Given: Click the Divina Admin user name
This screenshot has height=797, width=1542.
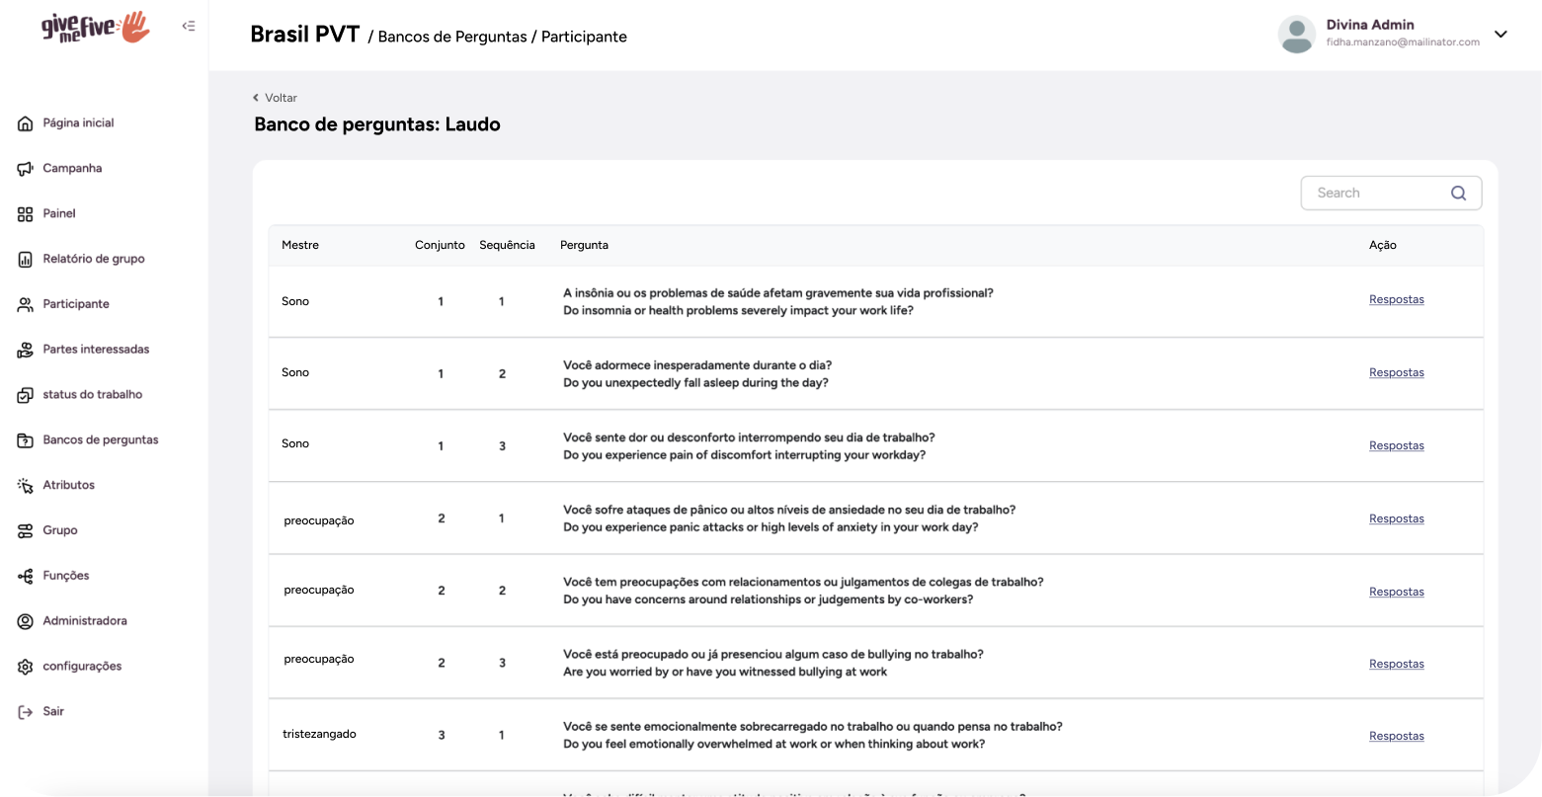Looking at the screenshot, I should coord(1370,25).
